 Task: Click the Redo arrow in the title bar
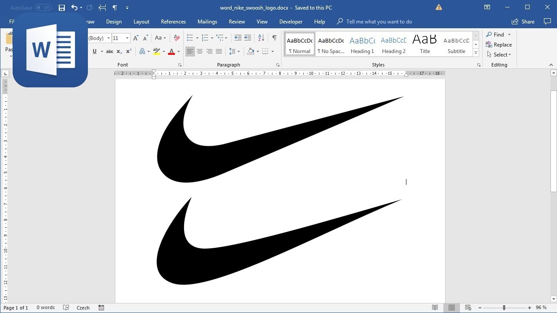click(x=90, y=7)
